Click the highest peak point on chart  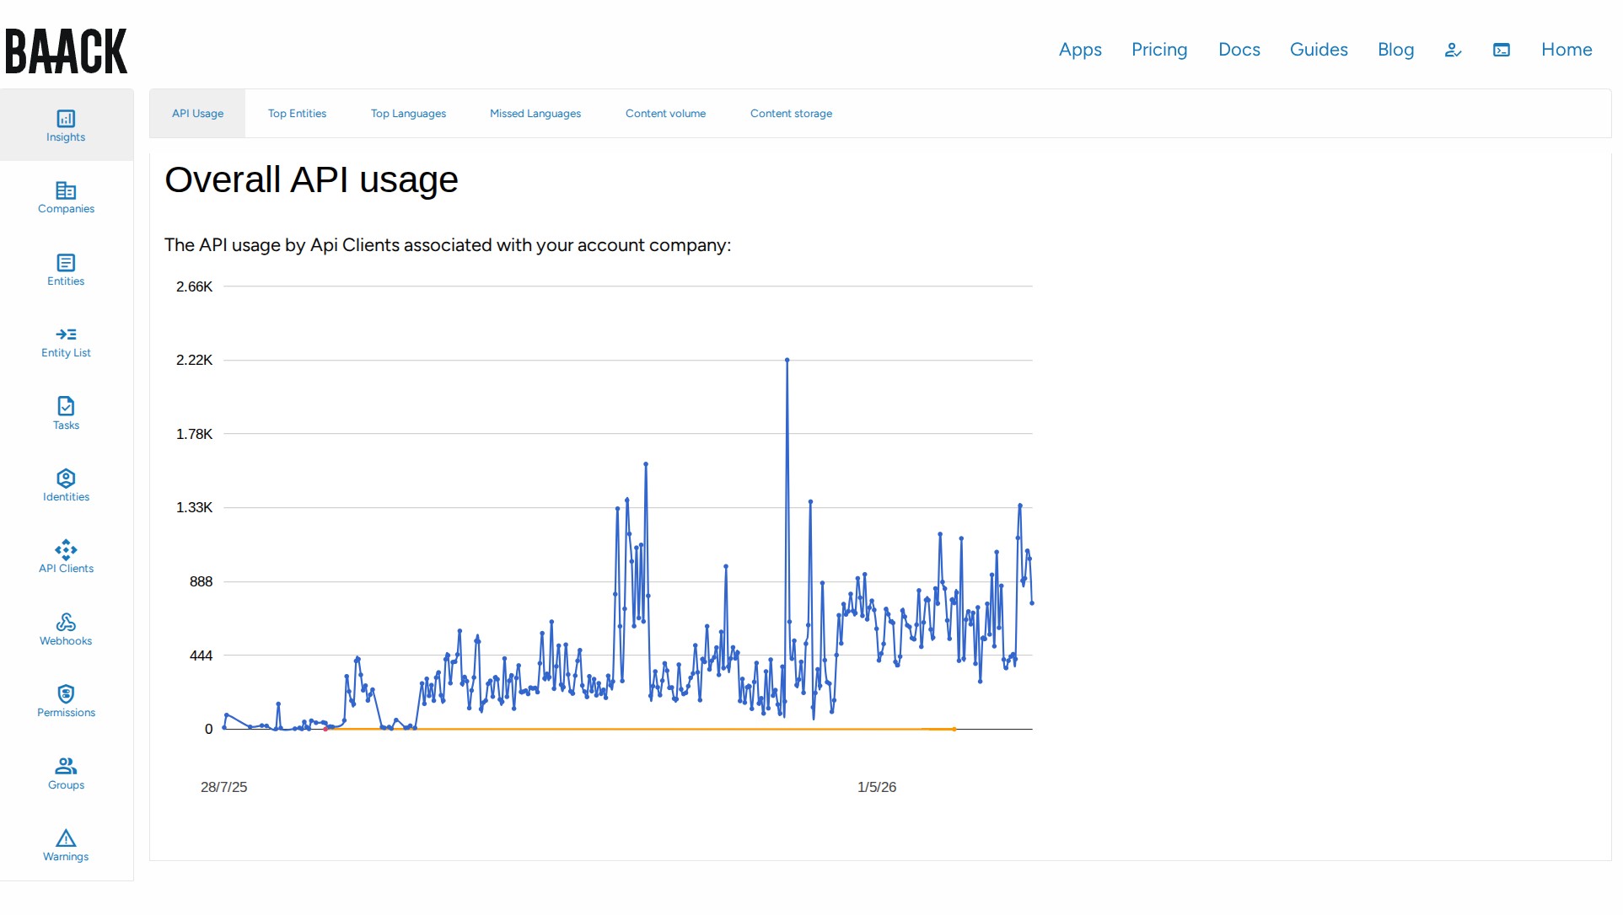click(x=787, y=360)
